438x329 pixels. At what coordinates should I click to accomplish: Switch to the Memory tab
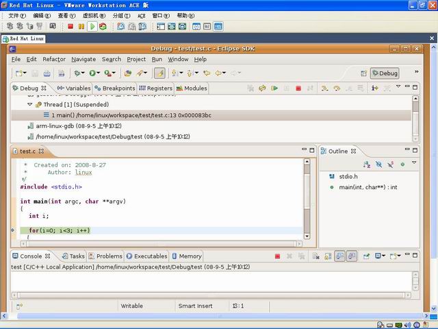point(187,256)
